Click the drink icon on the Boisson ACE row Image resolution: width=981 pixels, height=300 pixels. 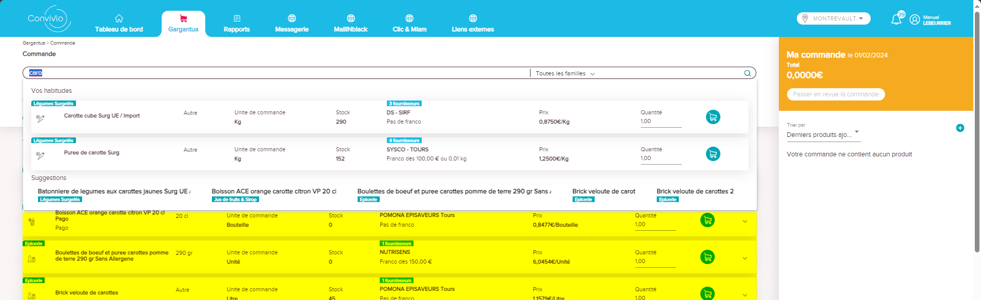[32, 222]
